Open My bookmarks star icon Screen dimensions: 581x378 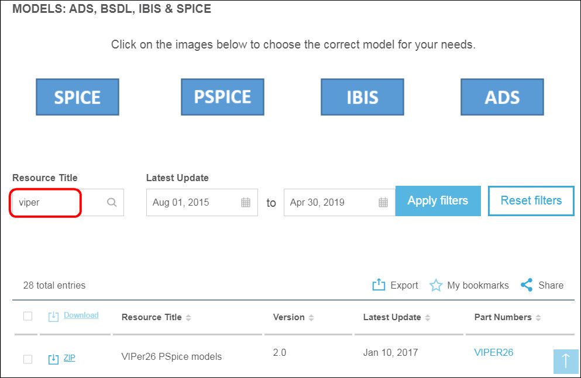(436, 285)
